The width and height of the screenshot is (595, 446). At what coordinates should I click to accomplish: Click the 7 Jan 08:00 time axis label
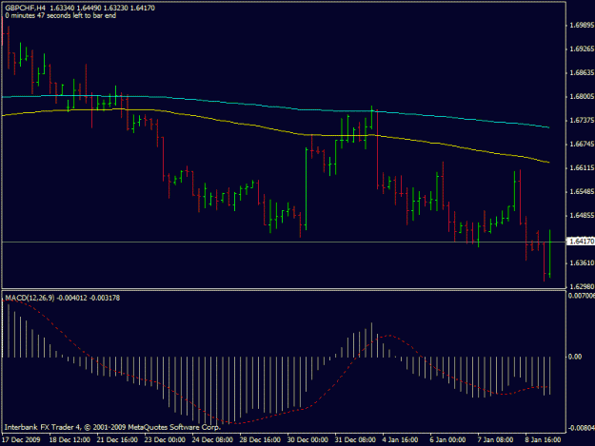click(496, 440)
